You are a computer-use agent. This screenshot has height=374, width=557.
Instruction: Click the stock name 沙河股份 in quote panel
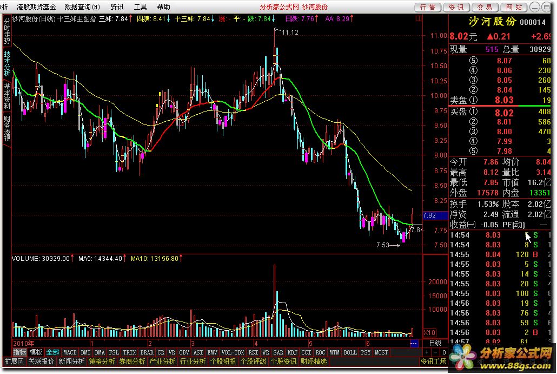coord(492,22)
